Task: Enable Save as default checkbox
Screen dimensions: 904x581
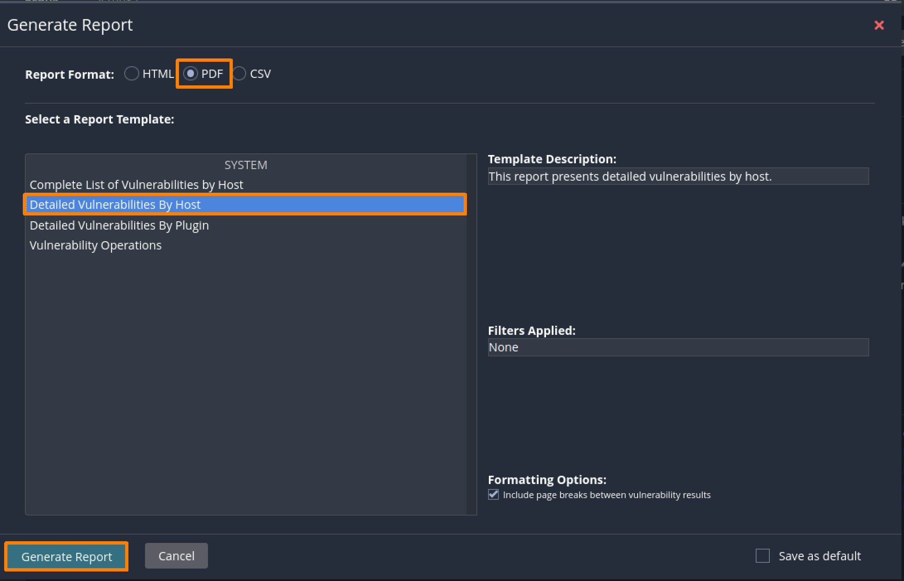Action: [x=762, y=556]
